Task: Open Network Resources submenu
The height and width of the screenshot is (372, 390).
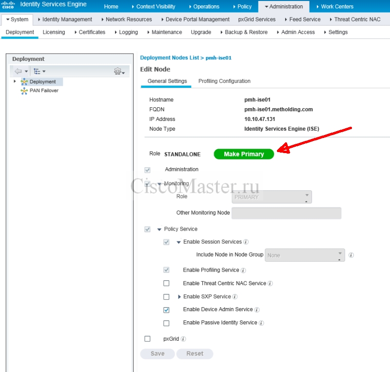Action: coord(127,20)
